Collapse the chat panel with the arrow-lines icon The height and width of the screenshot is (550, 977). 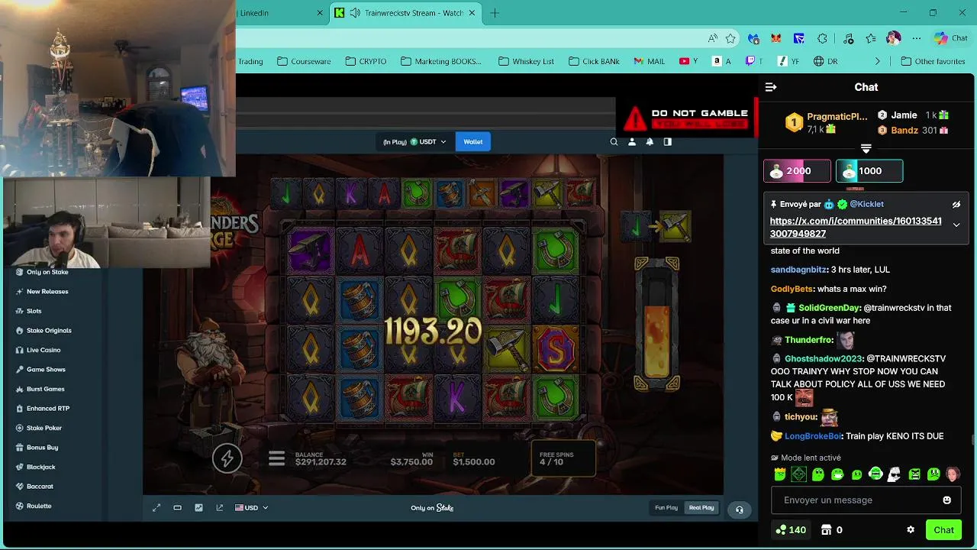pos(771,87)
